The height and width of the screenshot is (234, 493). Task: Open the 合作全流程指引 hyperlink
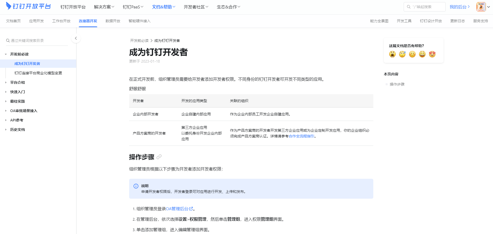302,136
